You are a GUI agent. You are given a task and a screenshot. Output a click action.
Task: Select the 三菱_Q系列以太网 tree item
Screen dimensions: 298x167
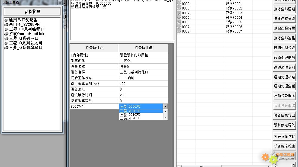(x=26, y=43)
